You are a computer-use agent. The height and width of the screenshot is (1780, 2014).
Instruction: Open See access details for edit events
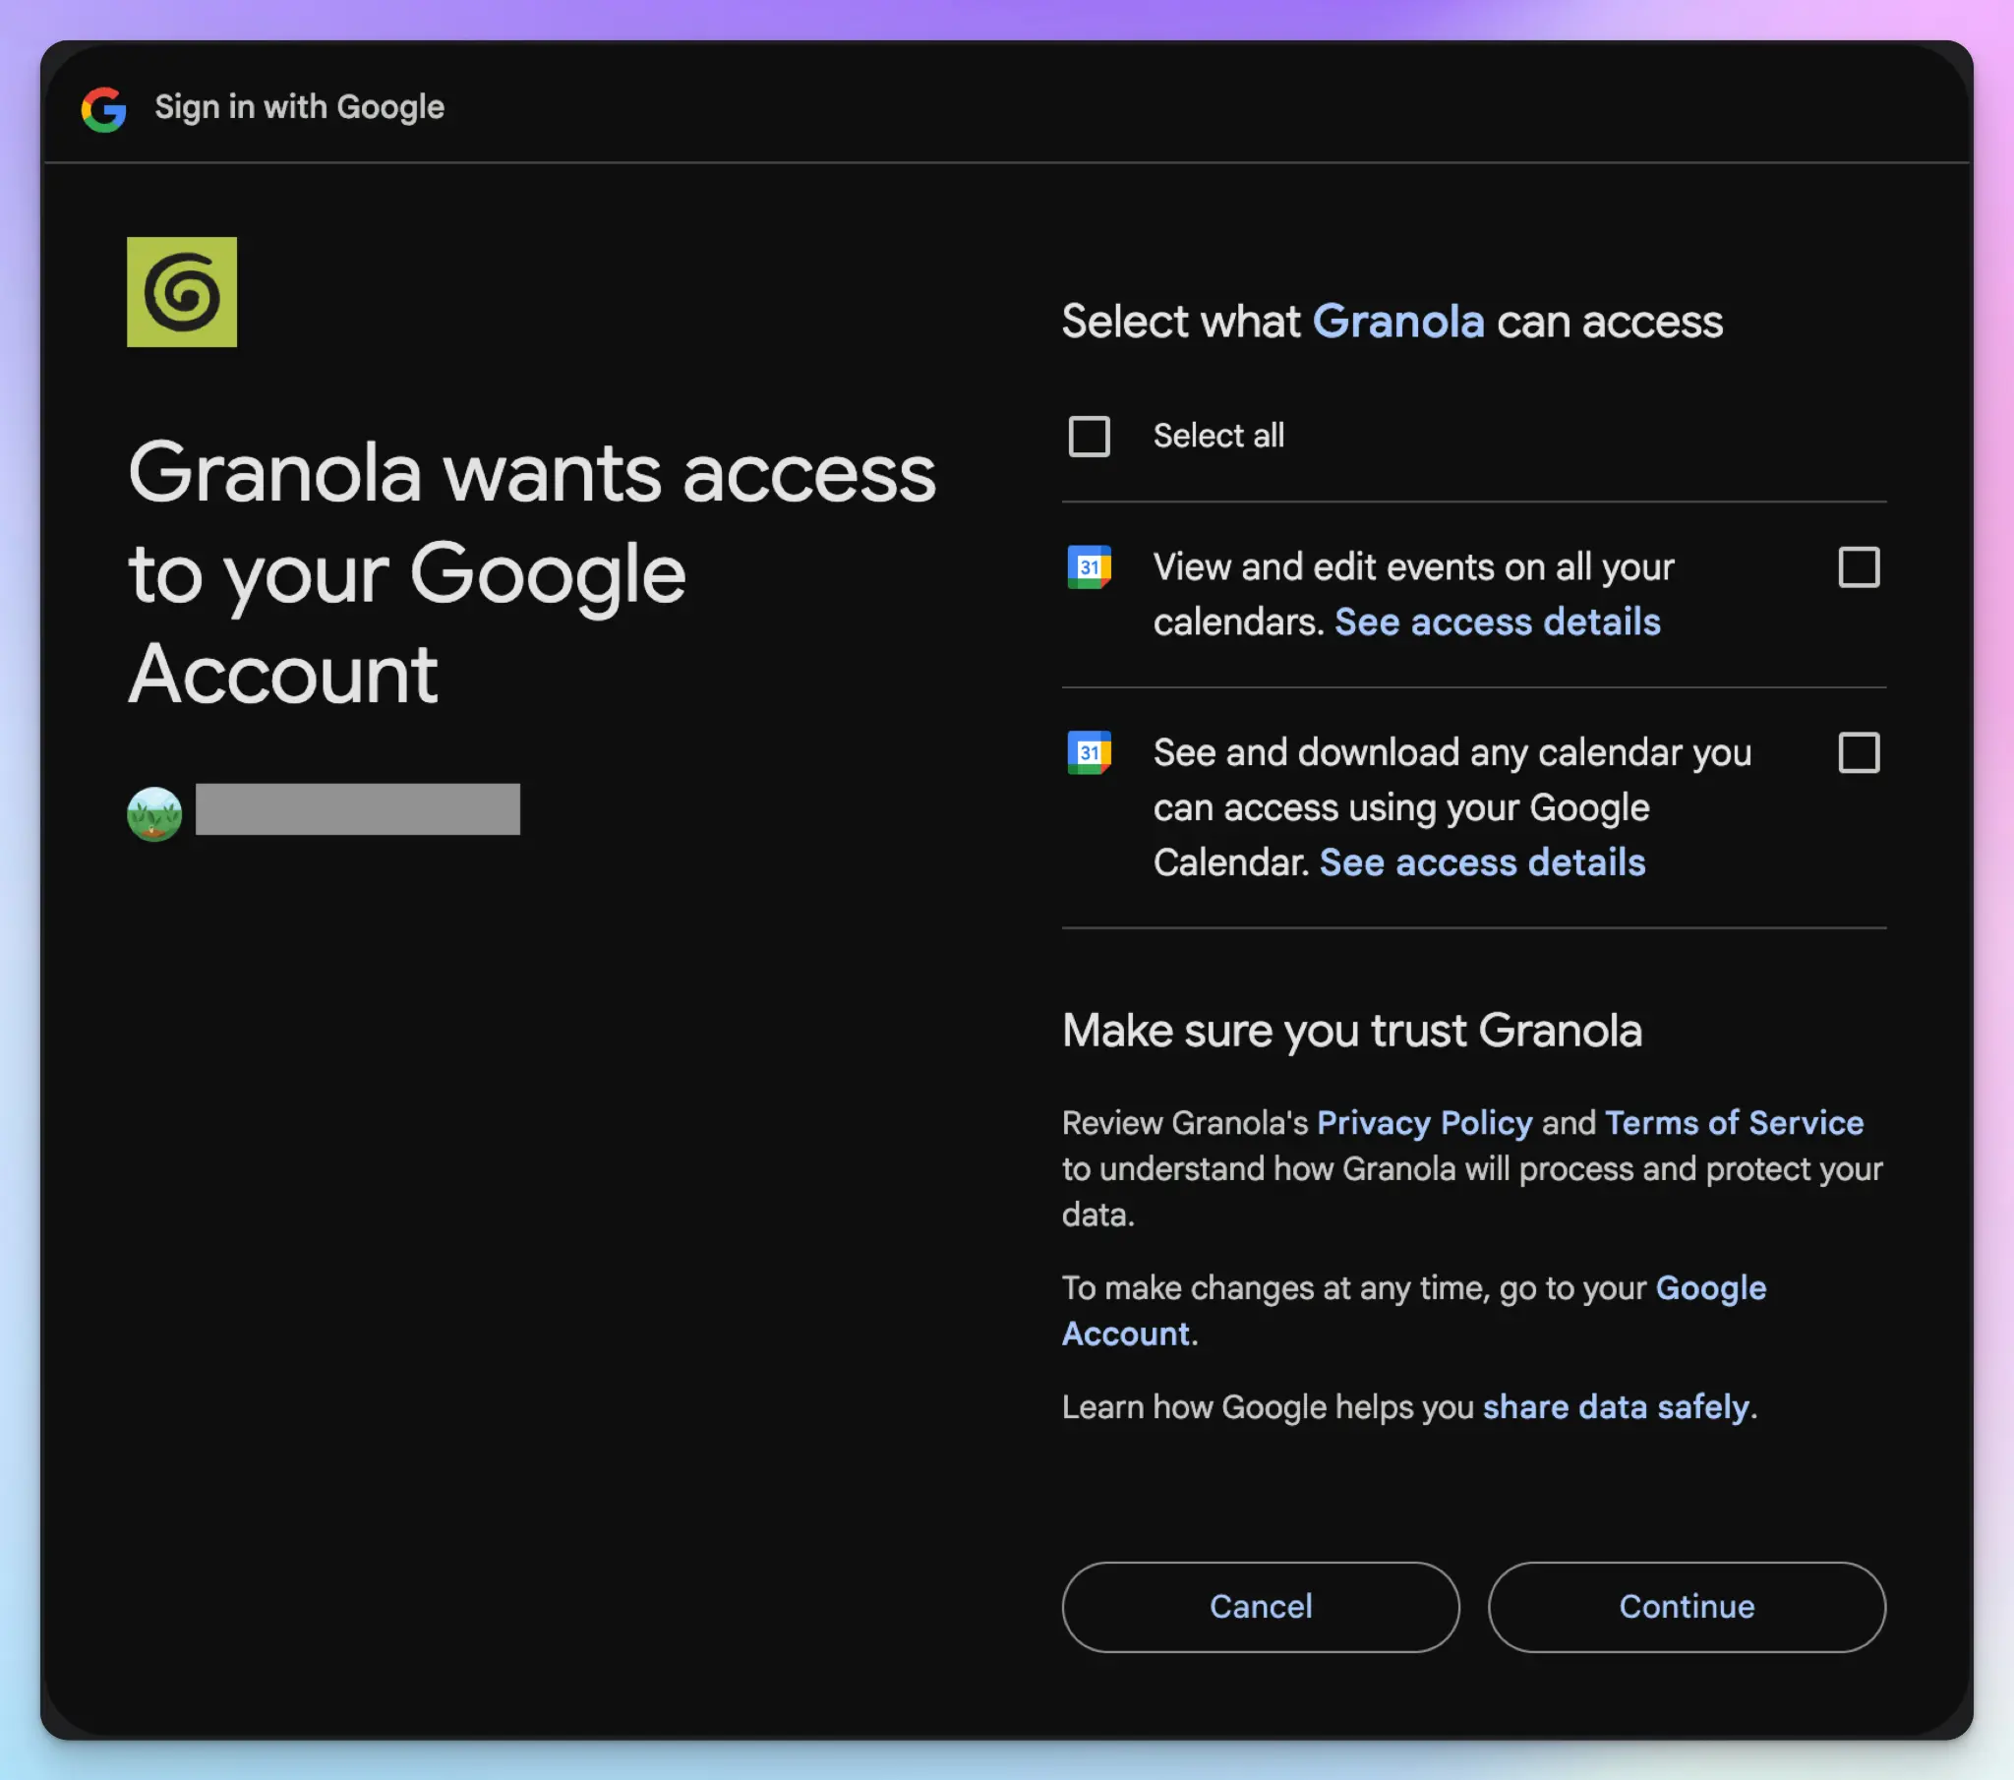point(1497,622)
